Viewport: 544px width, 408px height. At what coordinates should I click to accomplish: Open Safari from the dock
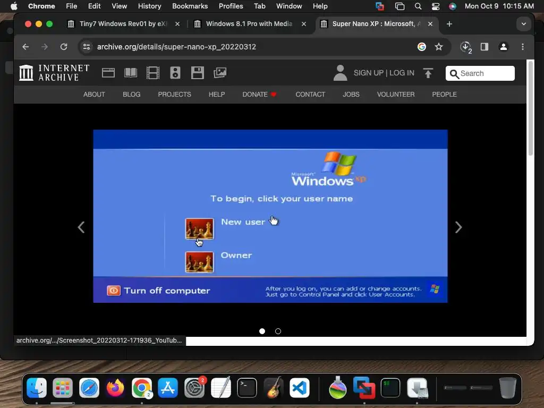(x=89, y=387)
